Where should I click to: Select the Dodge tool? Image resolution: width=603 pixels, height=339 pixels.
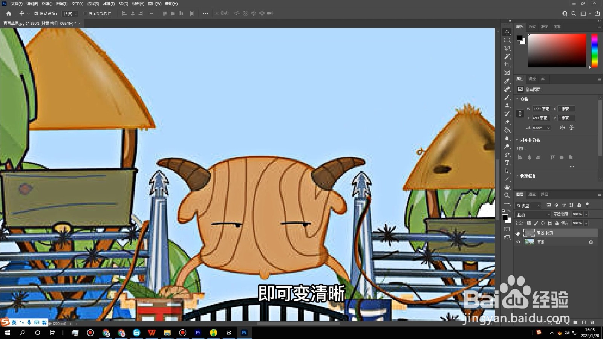pyautogui.click(x=507, y=147)
